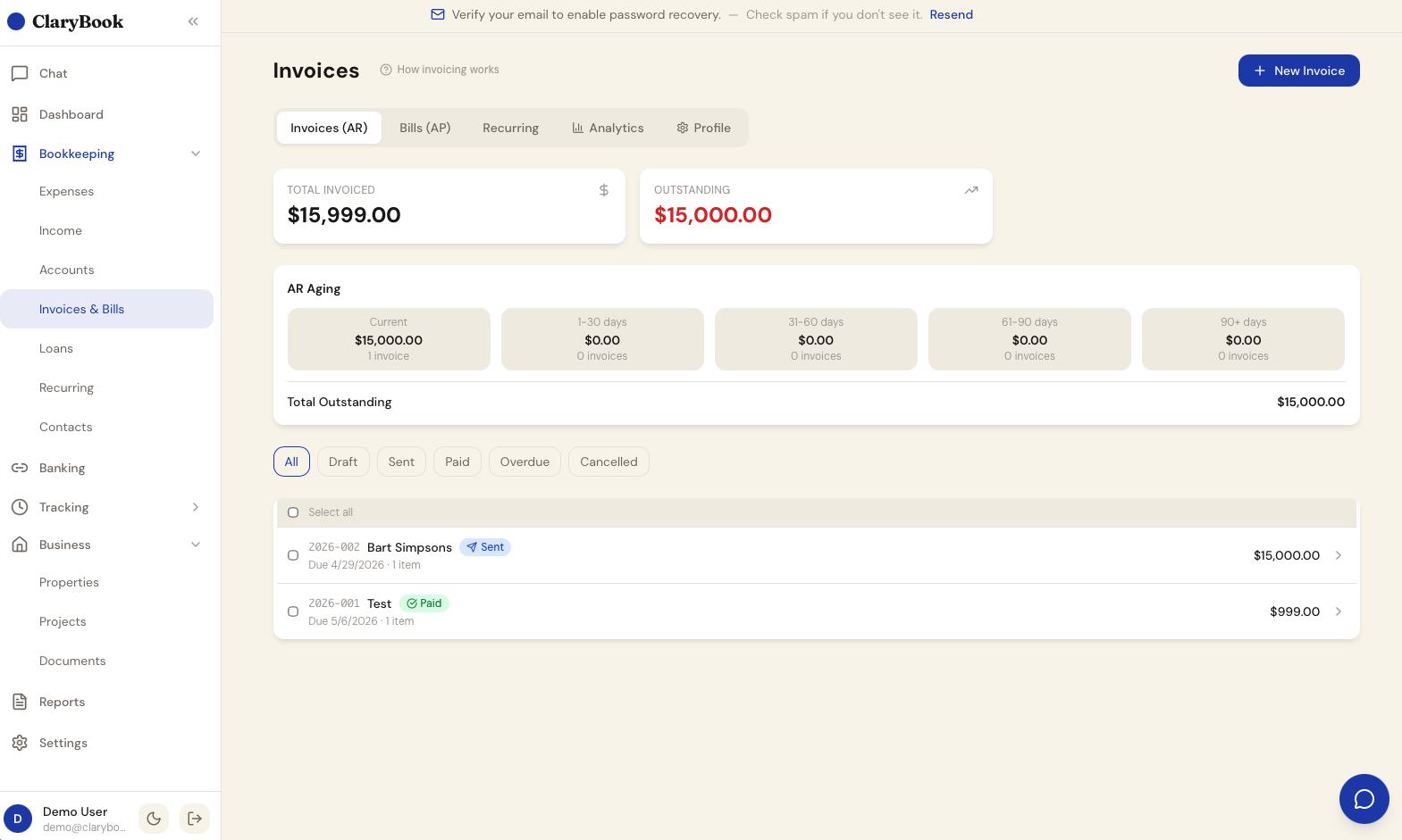Image resolution: width=1402 pixels, height=840 pixels.
Task: Click the help icon next to How invoicing works
Action: click(x=386, y=70)
